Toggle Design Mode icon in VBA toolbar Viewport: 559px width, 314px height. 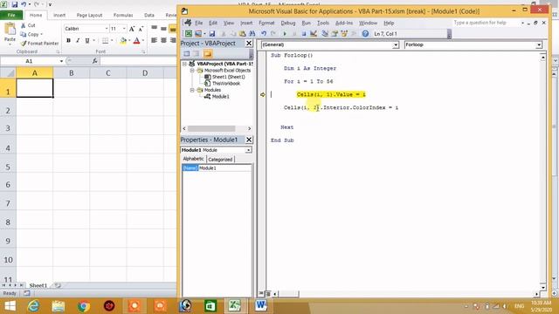(x=314, y=33)
